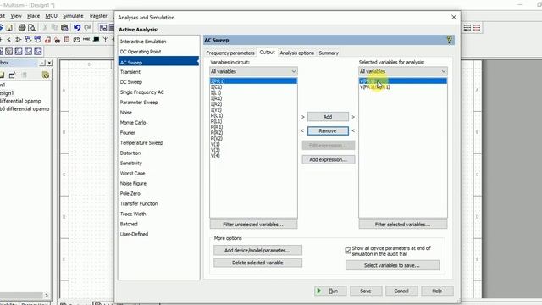Select the Output tab

tap(267, 53)
